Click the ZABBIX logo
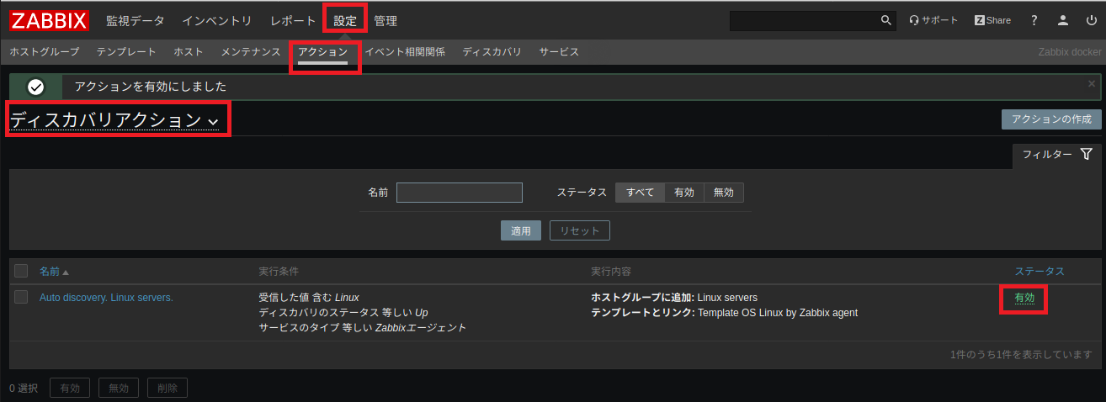1106x402 pixels. [49, 20]
